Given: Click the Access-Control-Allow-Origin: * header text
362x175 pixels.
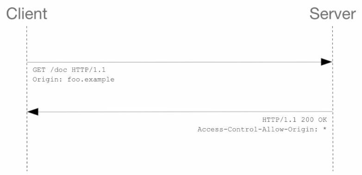Looking at the screenshot, I should (x=262, y=130).
